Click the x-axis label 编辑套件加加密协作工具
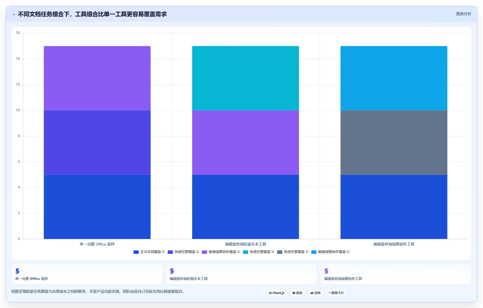 pos(394,244)
